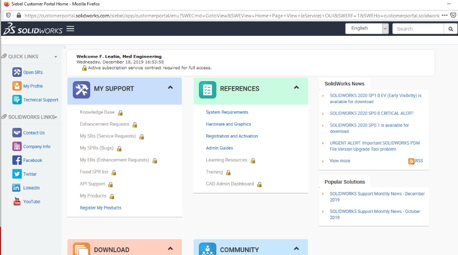Image resolution: width=458 pixels, height=255 pixels.
Task: Click the SolidWorks News tab header
Action: [x=344, y=84]
